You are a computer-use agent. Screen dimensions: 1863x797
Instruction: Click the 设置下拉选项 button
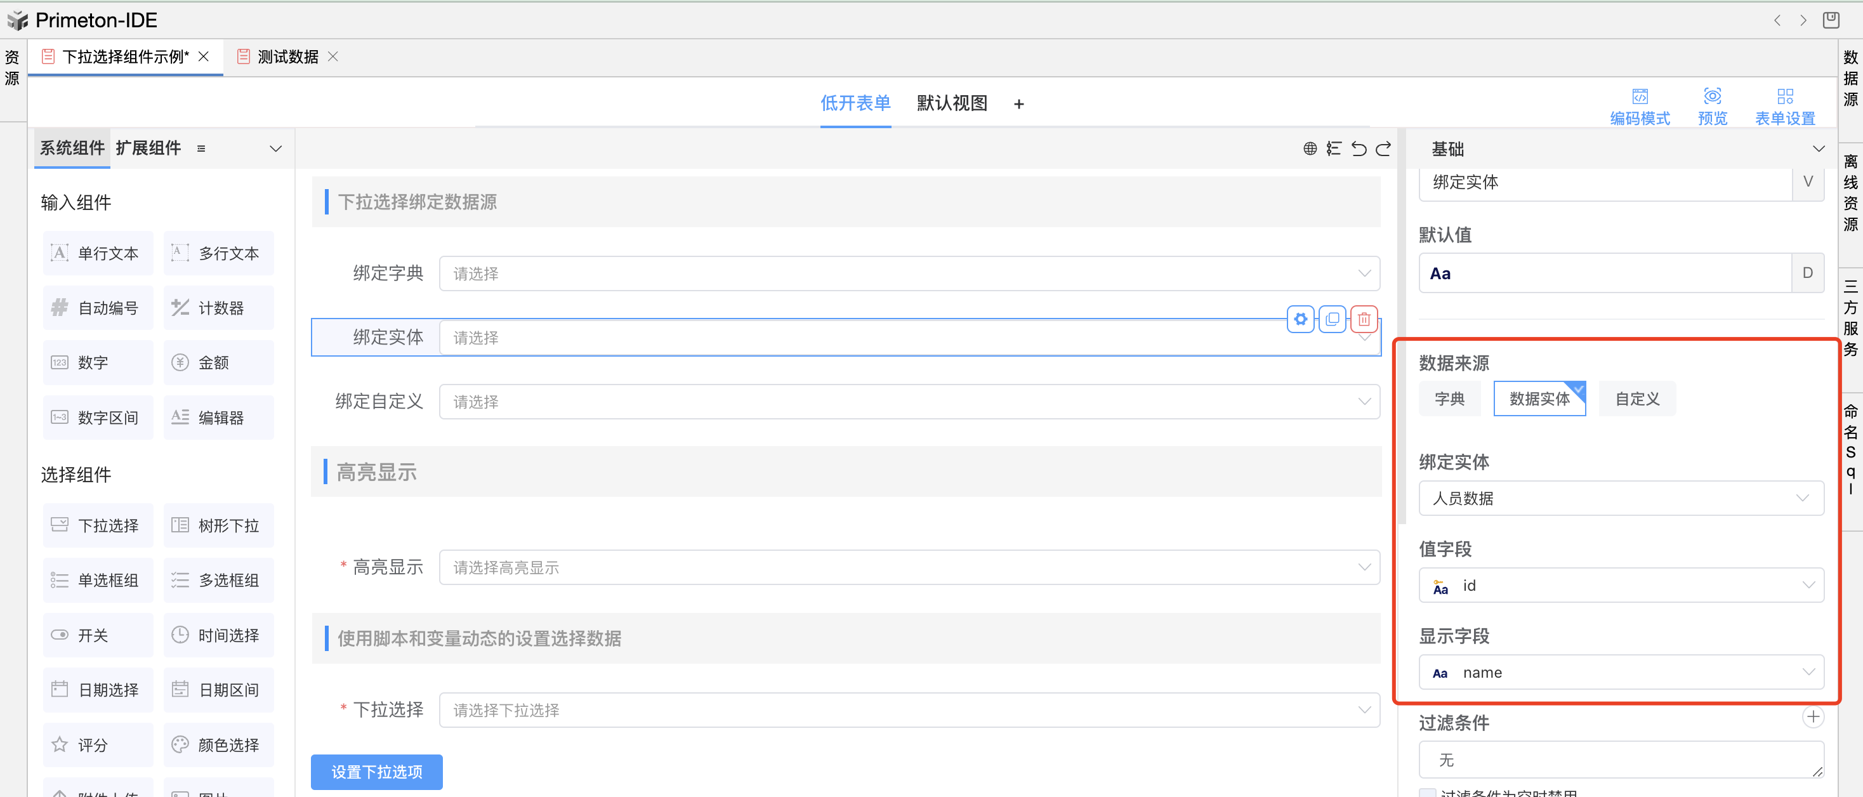[376, 772]
